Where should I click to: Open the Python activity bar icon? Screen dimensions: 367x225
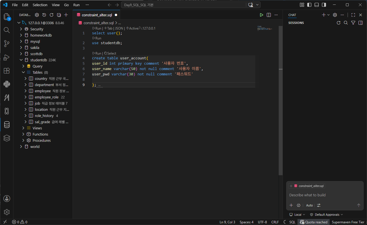pos(7,84)
